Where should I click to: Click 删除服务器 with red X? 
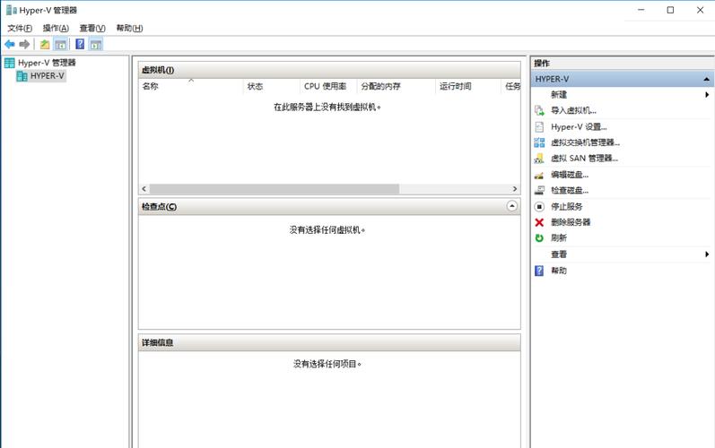571,222
